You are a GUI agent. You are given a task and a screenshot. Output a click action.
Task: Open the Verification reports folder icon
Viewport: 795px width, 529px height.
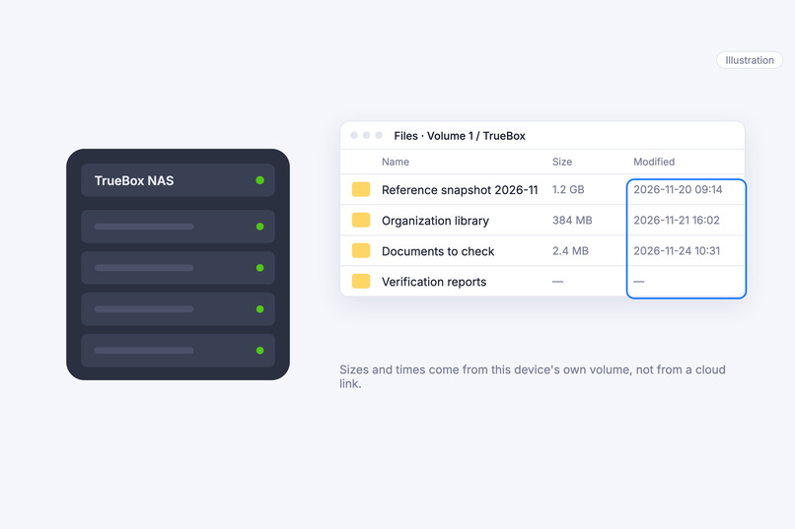(361, 281)
